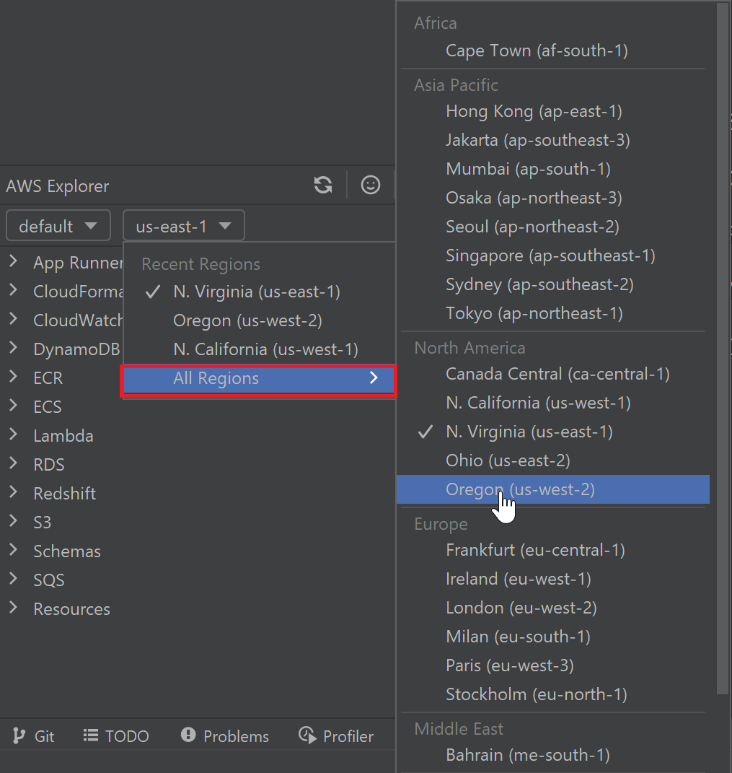Viewport: 732px width, 773px height.
Task: Choose Tokyo (ap-northeast-1) region
Action: tap(534, 313)
